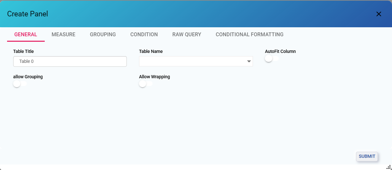The image size is (392, 170).
Task: Open the Grouping tab
Action: [103, 34]
